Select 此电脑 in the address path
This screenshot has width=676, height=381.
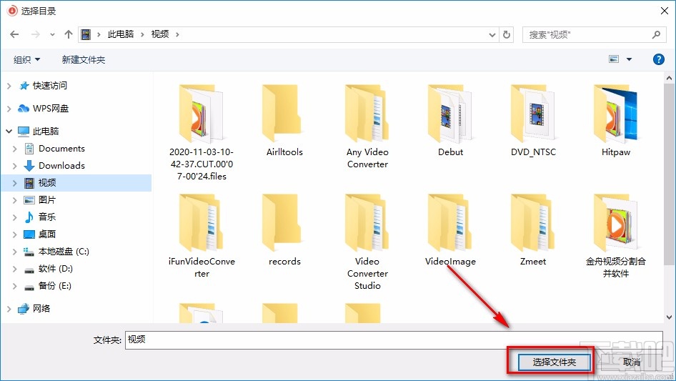120,34
